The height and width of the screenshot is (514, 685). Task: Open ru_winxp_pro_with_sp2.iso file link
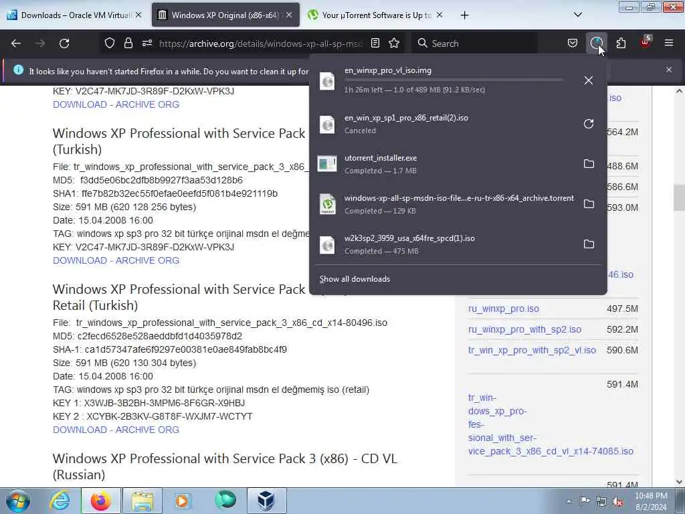(x=524, y=329)
